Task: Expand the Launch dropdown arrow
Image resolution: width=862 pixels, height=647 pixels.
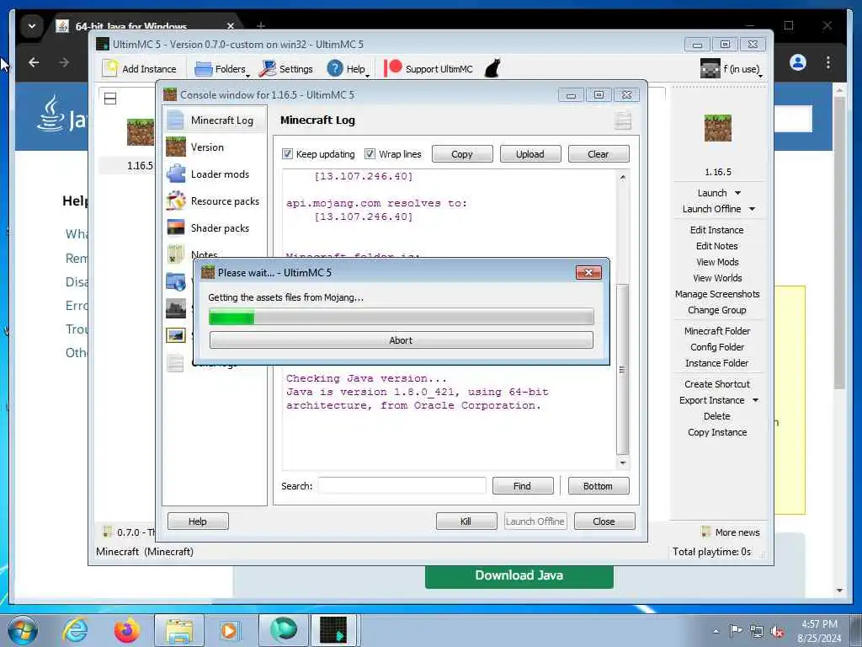Action: [737, 193]
